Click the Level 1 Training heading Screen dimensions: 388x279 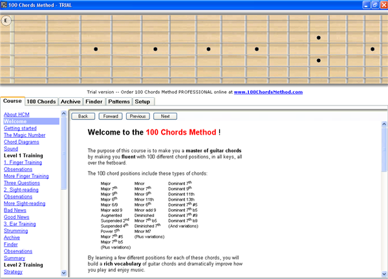23,155
